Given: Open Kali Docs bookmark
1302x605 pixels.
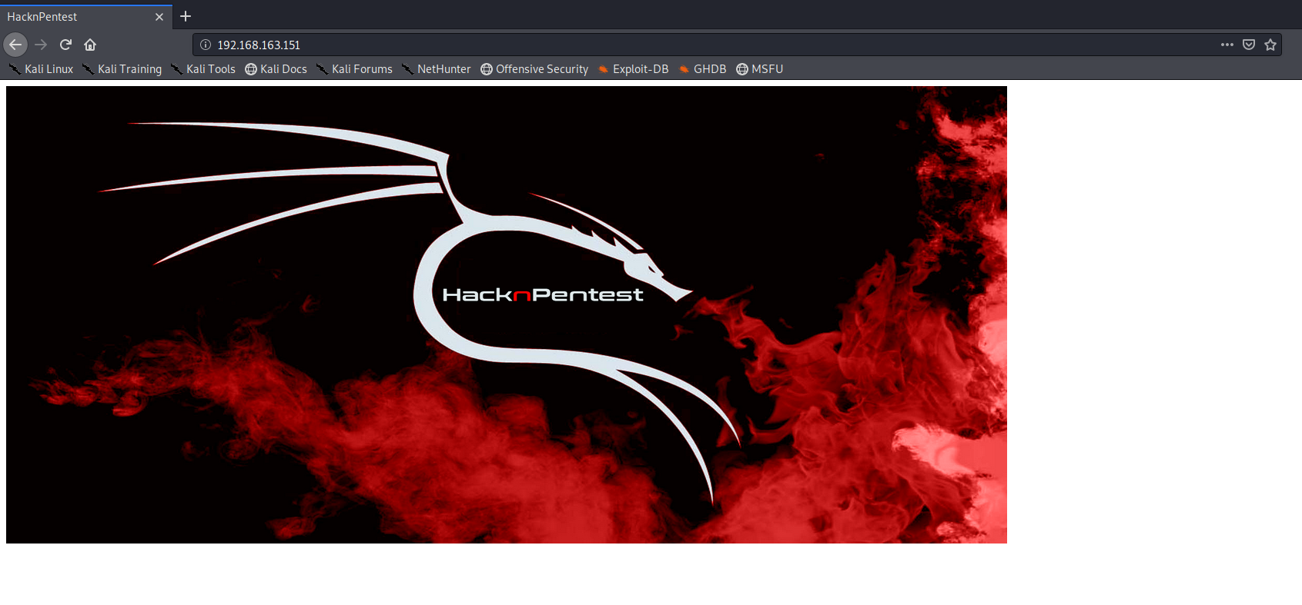Looking at the screenshot, I should [276, 69].
